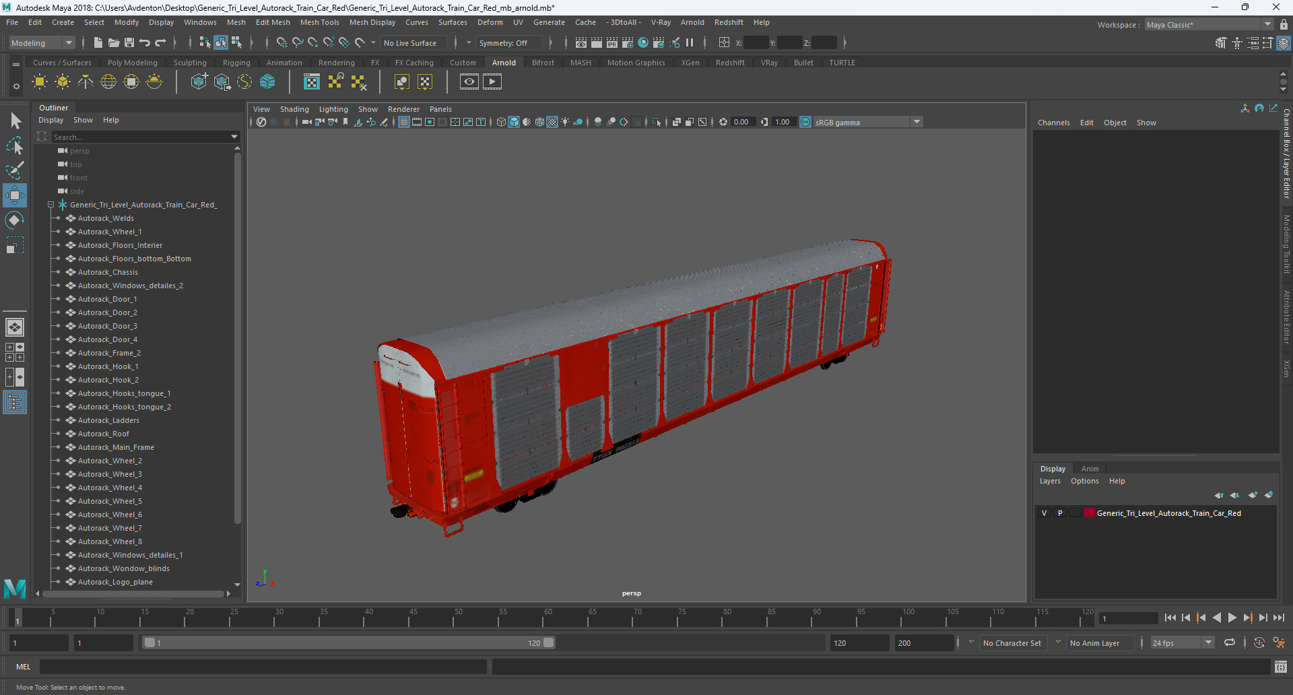Screen dimensions: 1293x695
Task: Click range slider end handle
Action: click(x=549, y=642)
